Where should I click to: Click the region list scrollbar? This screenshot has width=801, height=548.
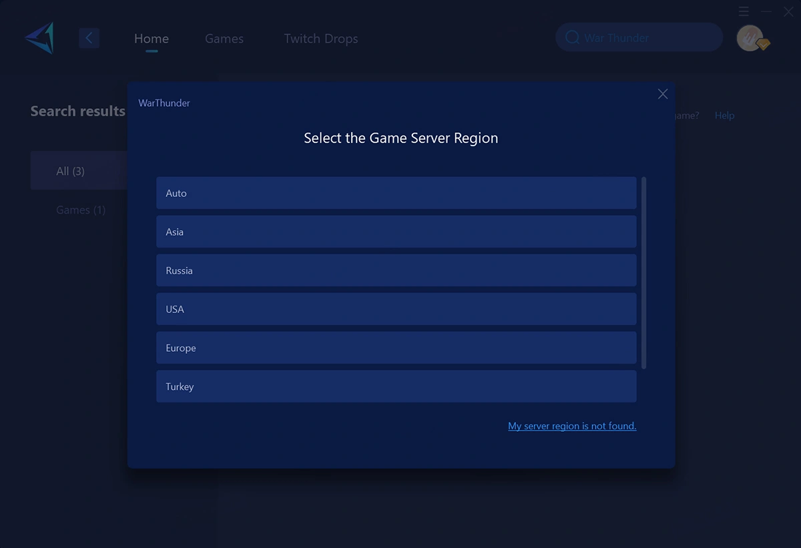(643, 272)
